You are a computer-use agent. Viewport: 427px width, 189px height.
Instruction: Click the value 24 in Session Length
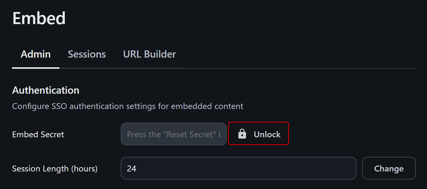[x=131, y=169]
